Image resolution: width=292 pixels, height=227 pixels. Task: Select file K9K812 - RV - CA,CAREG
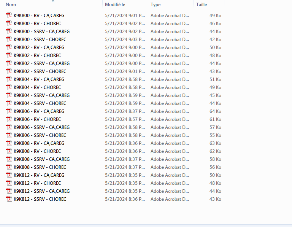[x=39, y=175]
